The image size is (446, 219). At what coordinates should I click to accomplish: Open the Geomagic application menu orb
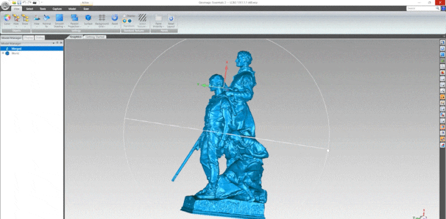pyautogui.click(x=6, y=6)
